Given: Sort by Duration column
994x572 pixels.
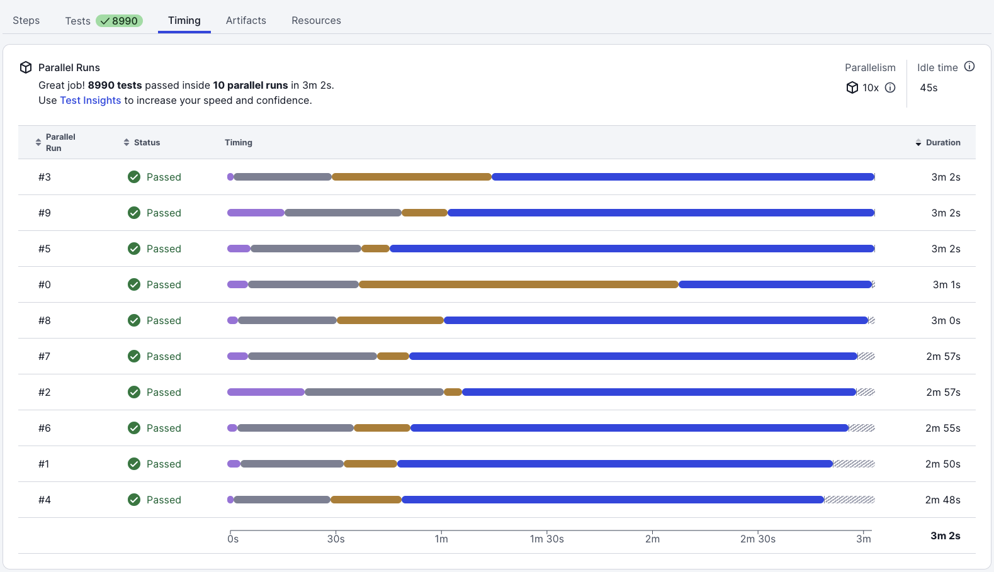Looking at the screenshot, I should point(938,142).
